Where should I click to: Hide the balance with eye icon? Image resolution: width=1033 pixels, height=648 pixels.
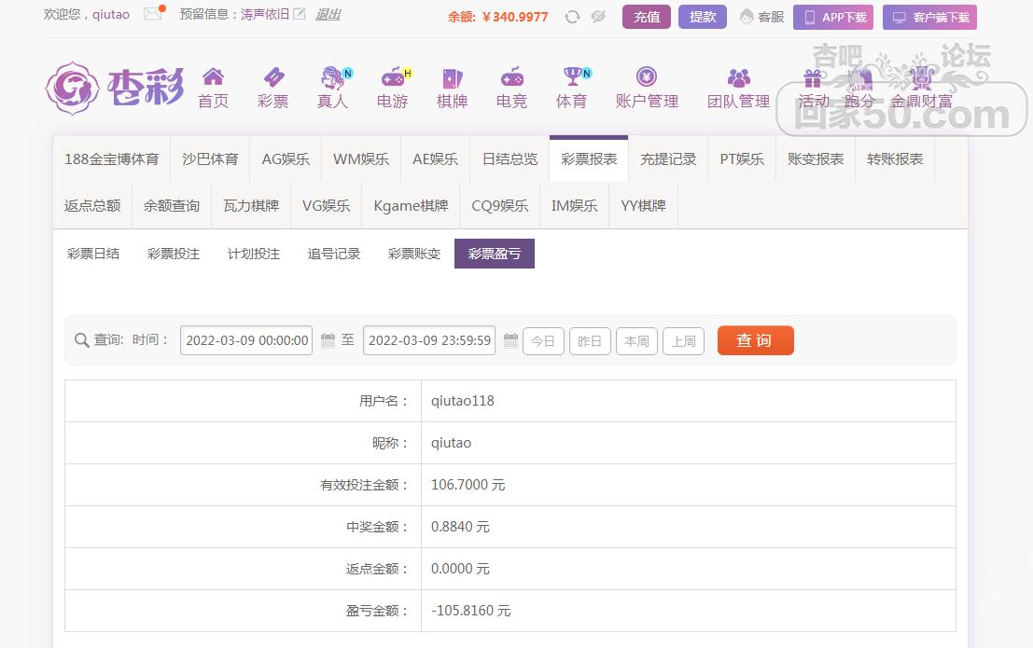tap(598, 17)
